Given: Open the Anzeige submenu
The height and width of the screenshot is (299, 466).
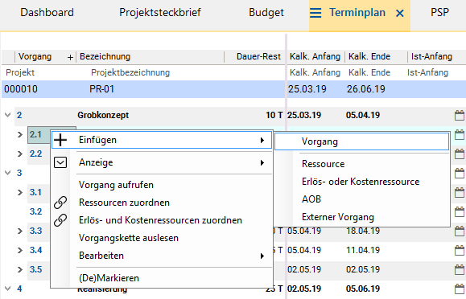Looking at the screenshot, I should (162, 162).
